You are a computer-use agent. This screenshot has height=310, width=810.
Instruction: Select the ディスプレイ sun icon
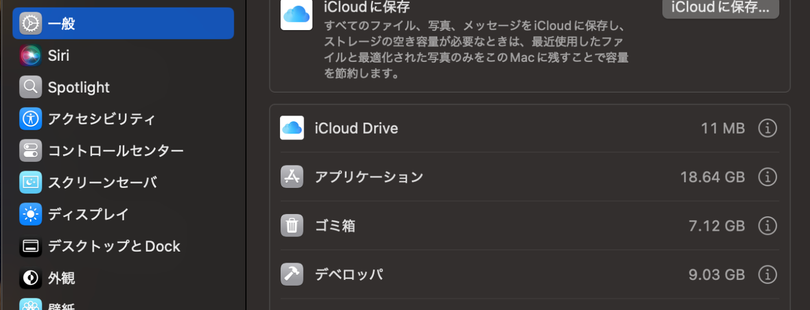[x=31, y=215]
